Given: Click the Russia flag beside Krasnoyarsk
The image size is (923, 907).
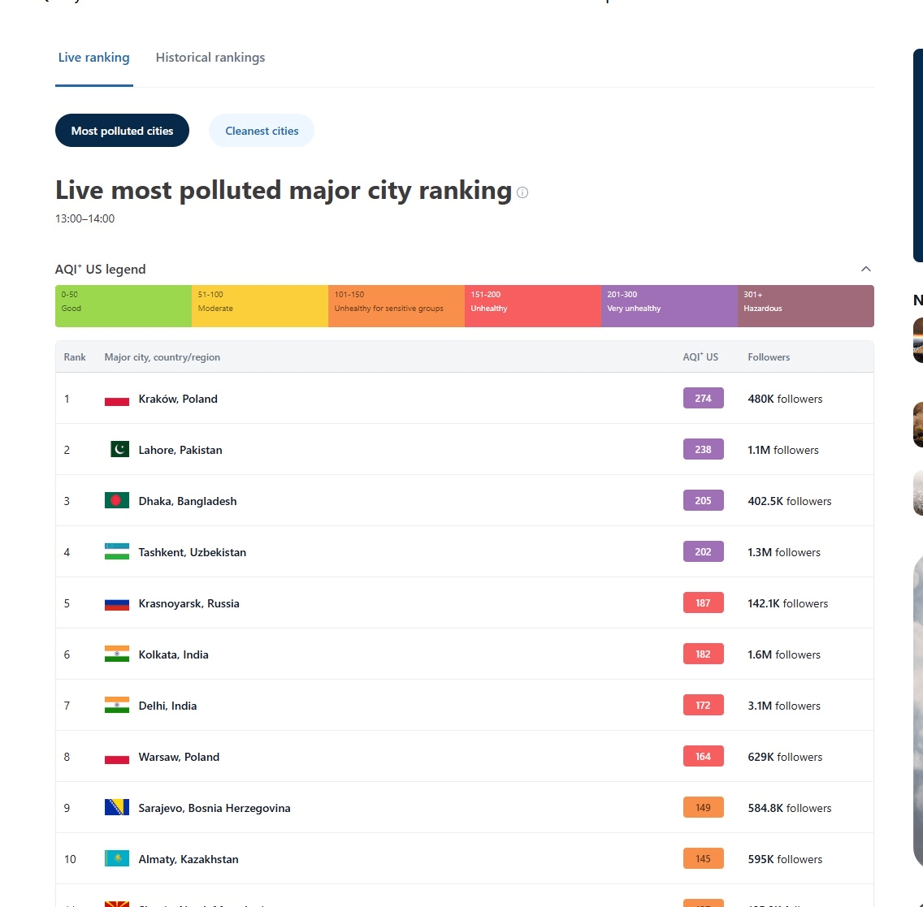Looking at the screenshot, I should point(116,603).
